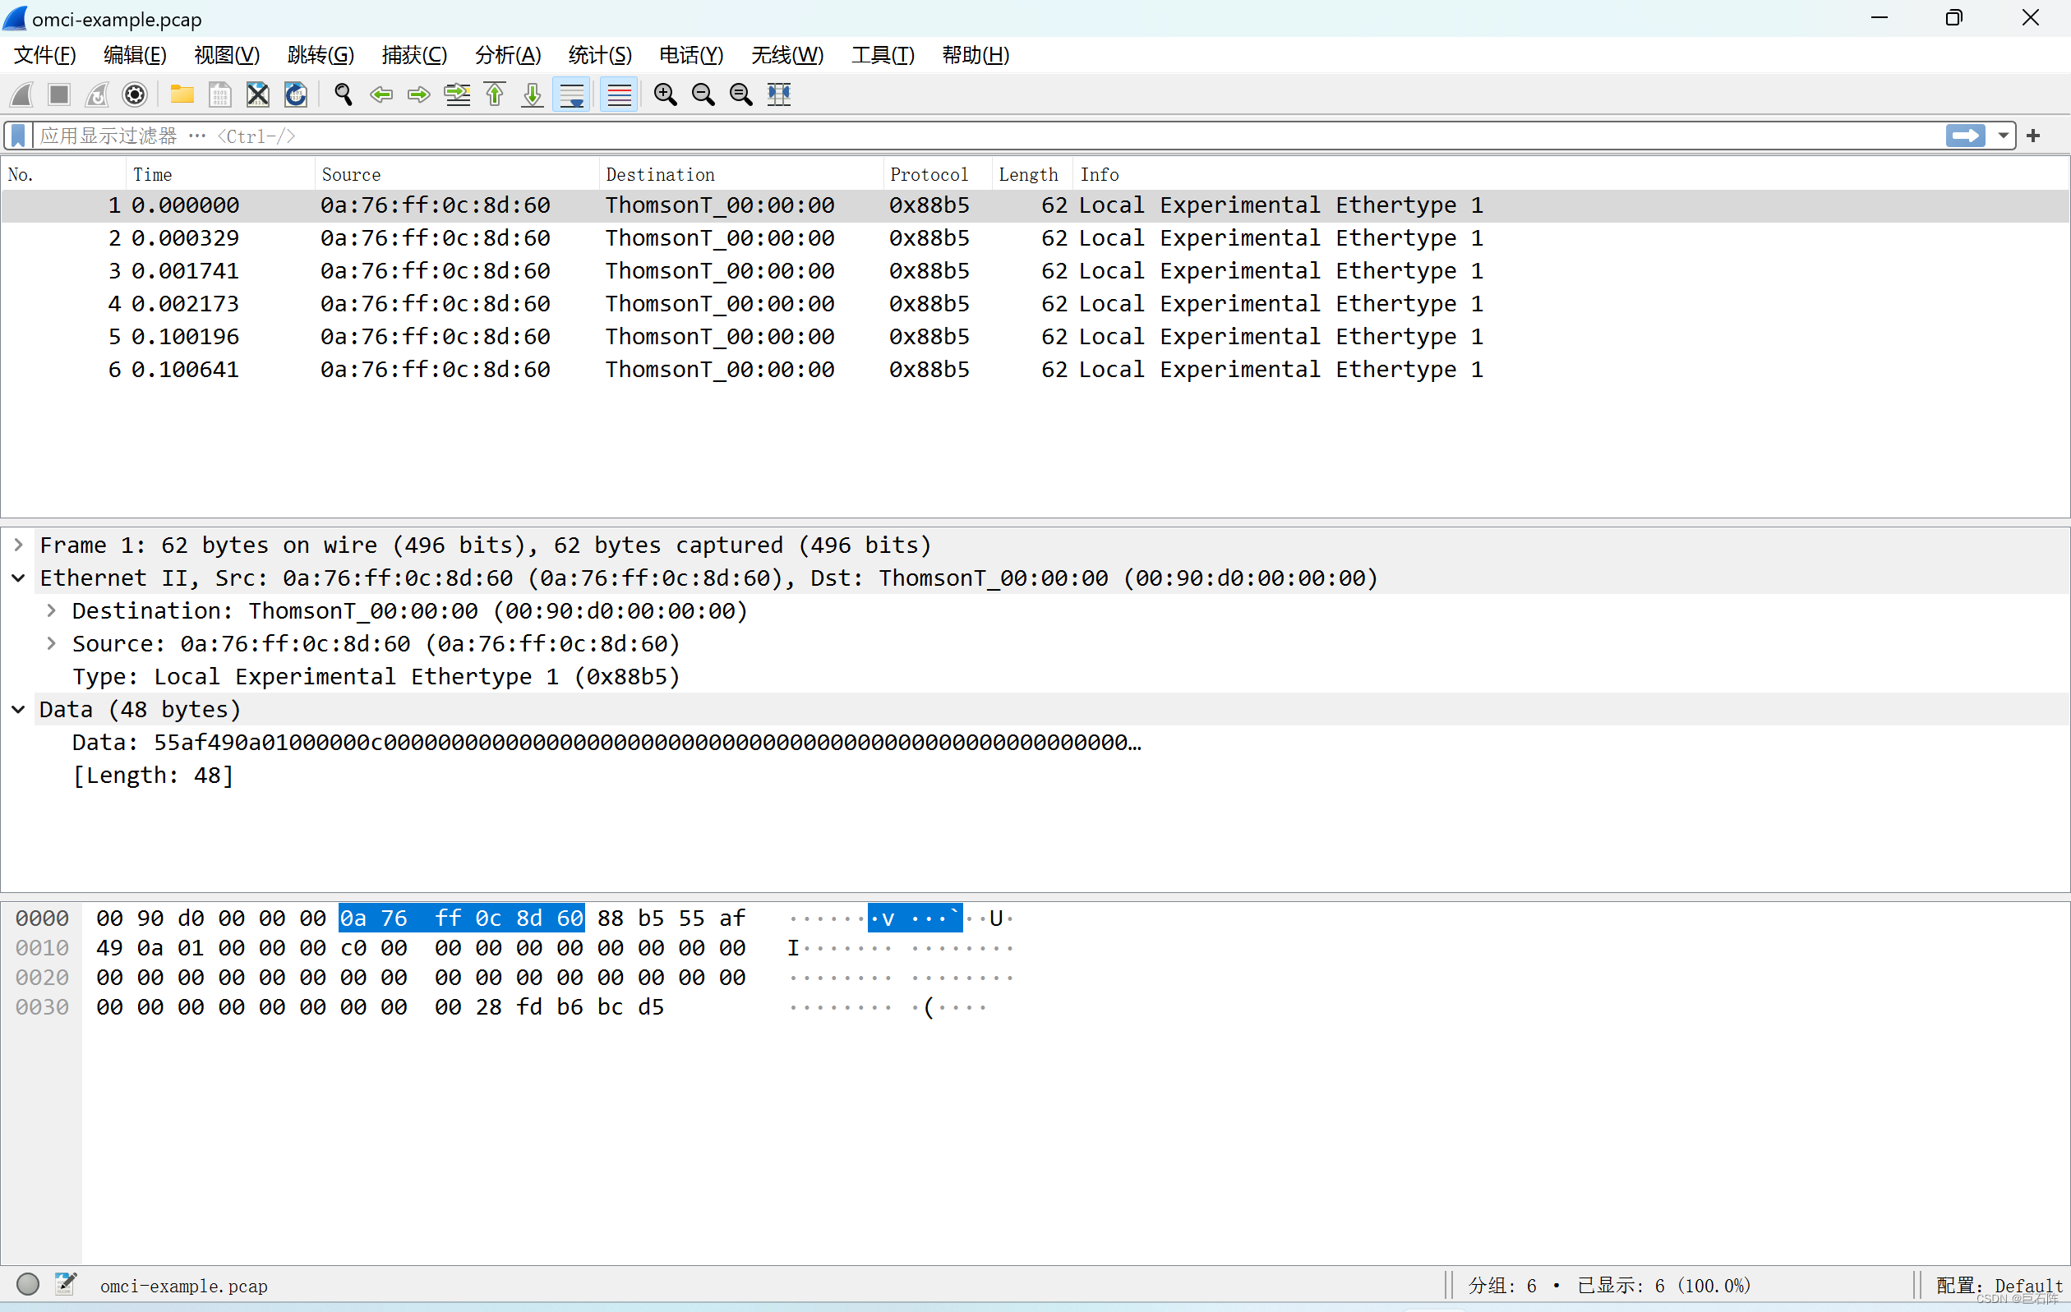Open the 文件(F) menu
Screen dimensions: 2071x1312
point(43,55)
